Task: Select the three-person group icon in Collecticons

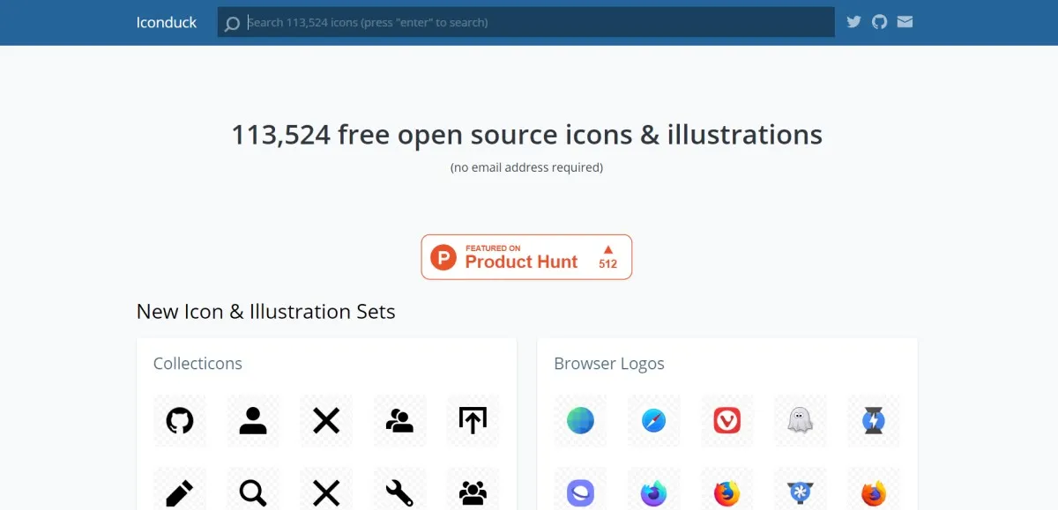Action: 473,492
